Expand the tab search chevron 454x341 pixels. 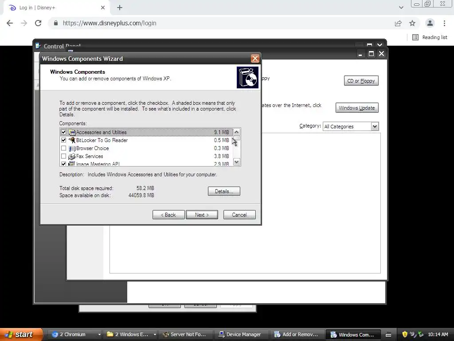point(401,8)
